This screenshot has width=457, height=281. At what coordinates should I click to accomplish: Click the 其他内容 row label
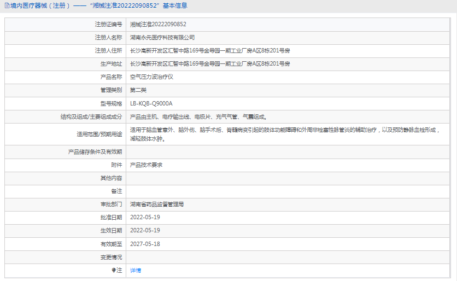112,178
